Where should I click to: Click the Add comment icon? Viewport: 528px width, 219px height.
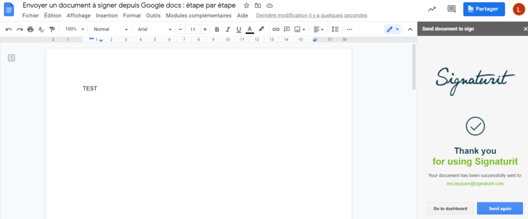[287, 29]
